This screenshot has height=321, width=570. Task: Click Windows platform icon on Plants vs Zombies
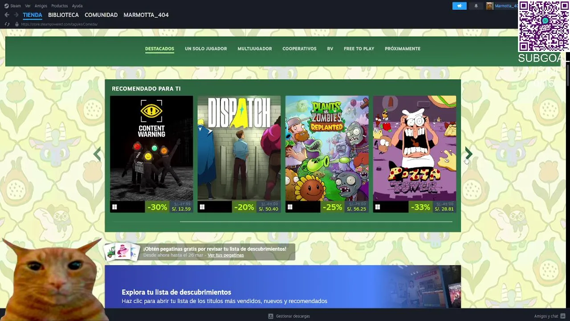(290, 207)
